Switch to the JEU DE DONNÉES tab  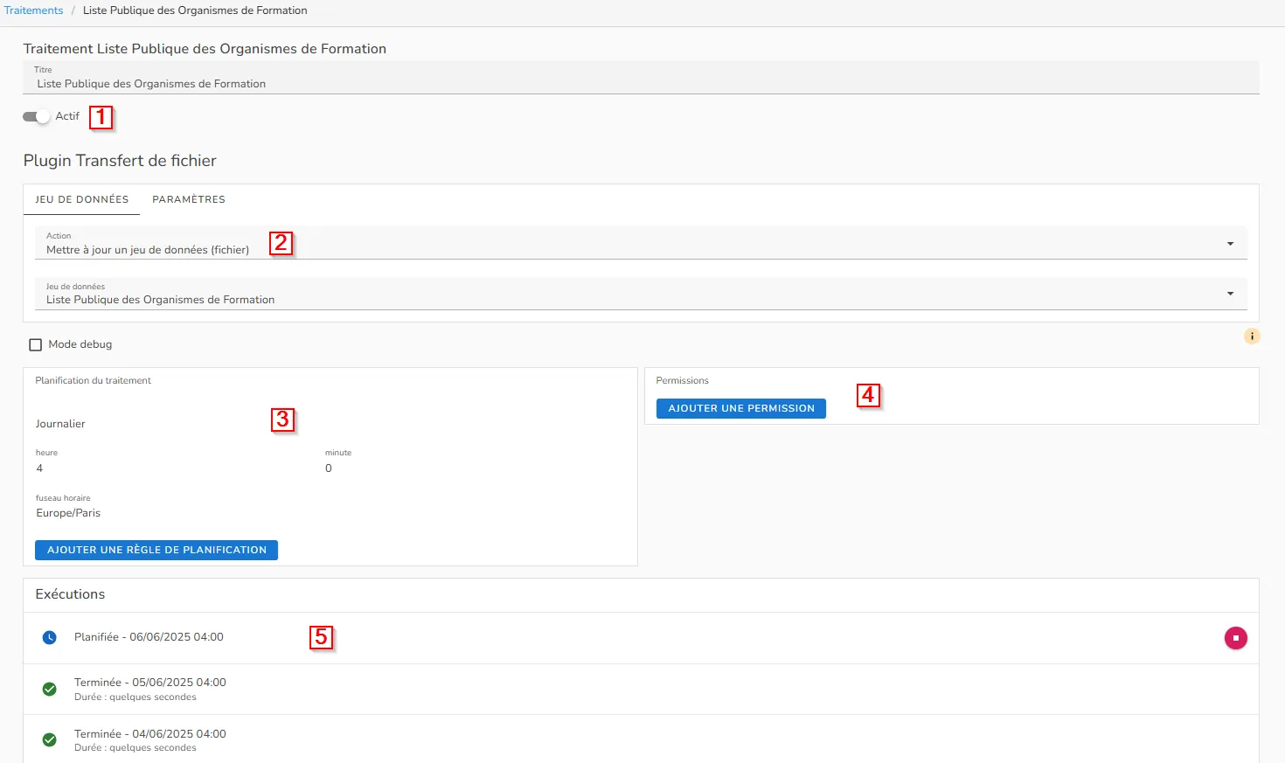click(81, 199)
